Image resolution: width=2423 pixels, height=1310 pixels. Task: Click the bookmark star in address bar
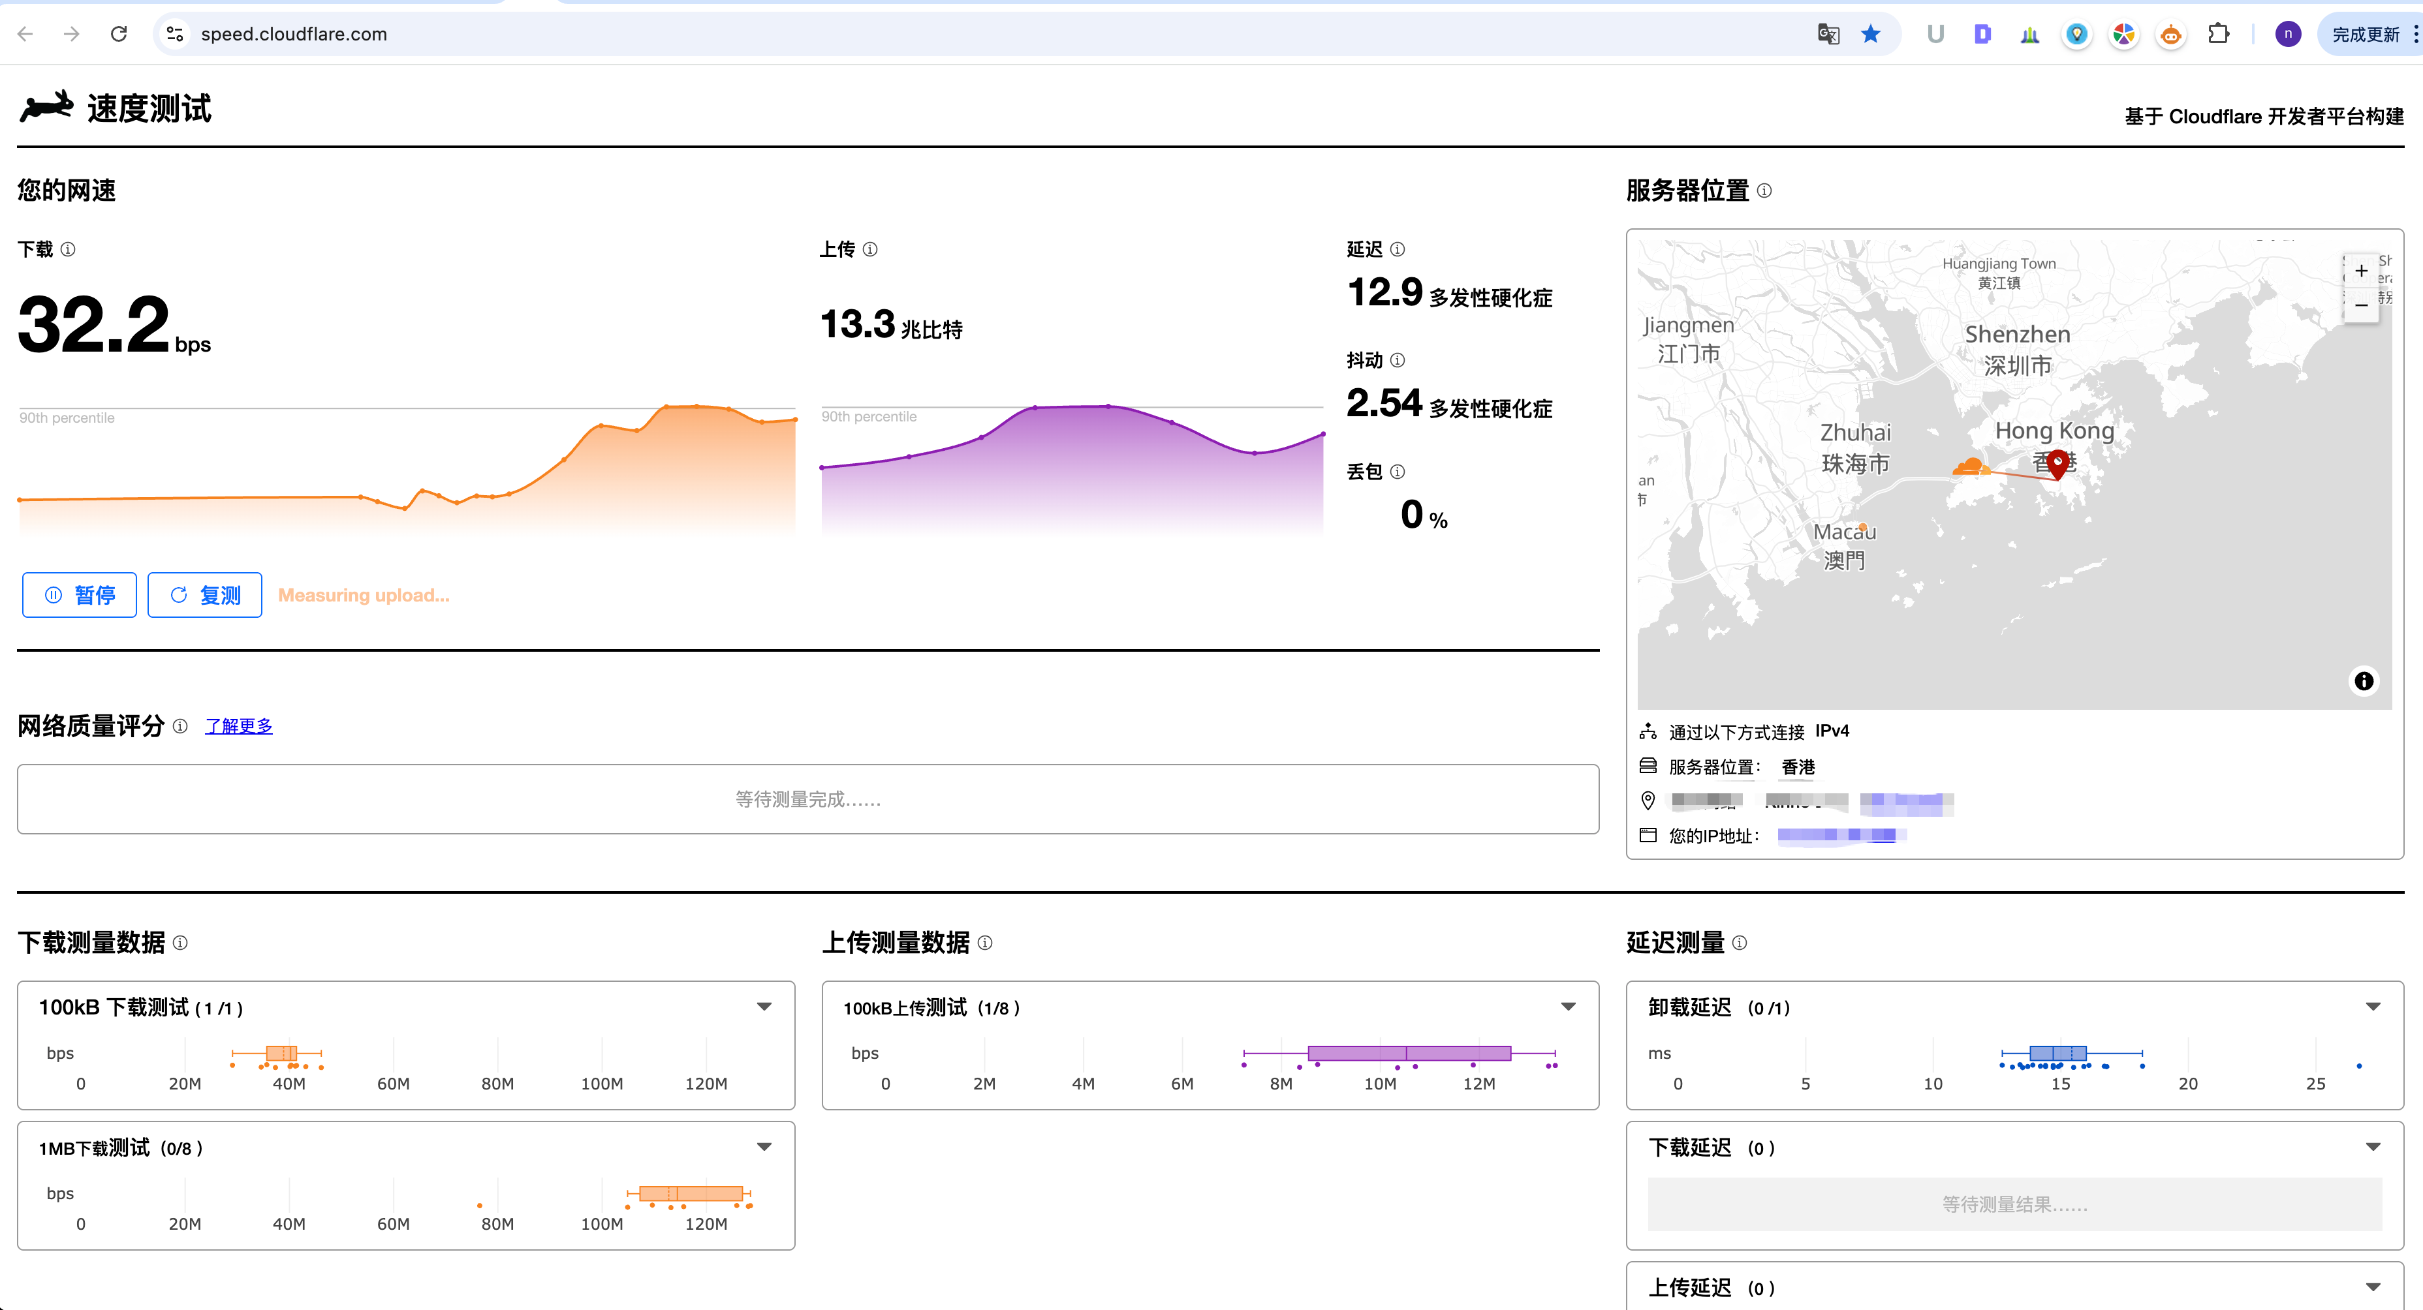point(1871,35)
